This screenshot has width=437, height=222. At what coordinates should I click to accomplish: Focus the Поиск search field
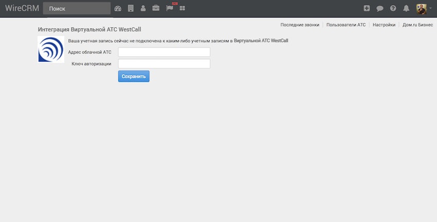click(77, 8)
